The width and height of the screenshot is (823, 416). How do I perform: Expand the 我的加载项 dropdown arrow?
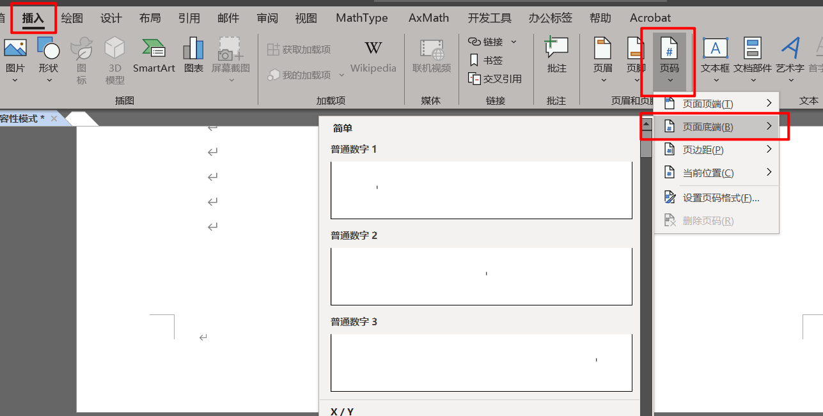[341, 75]
